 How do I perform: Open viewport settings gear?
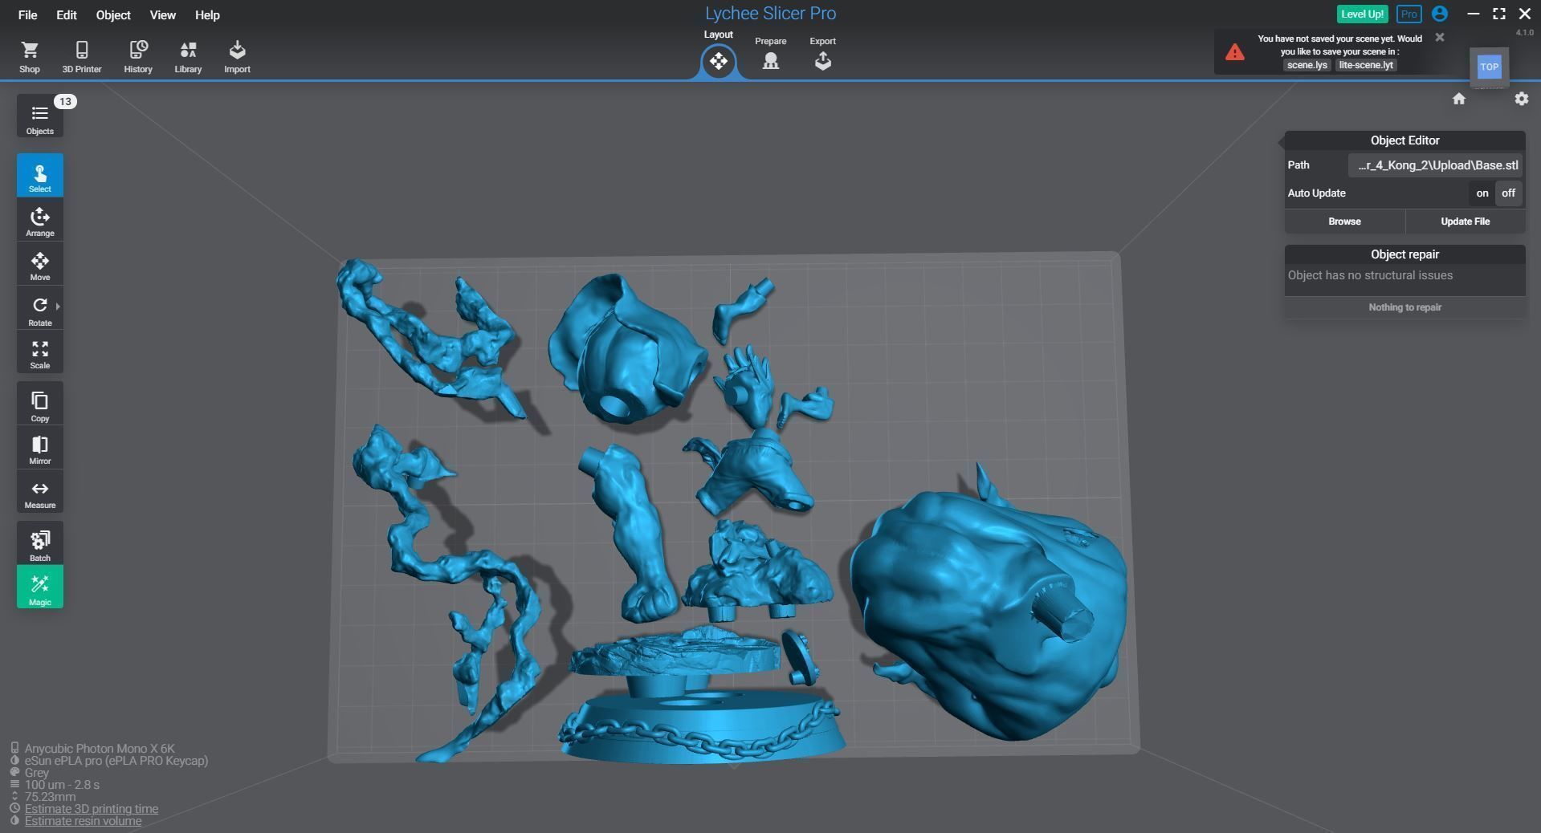click(x=1521, y=99)
